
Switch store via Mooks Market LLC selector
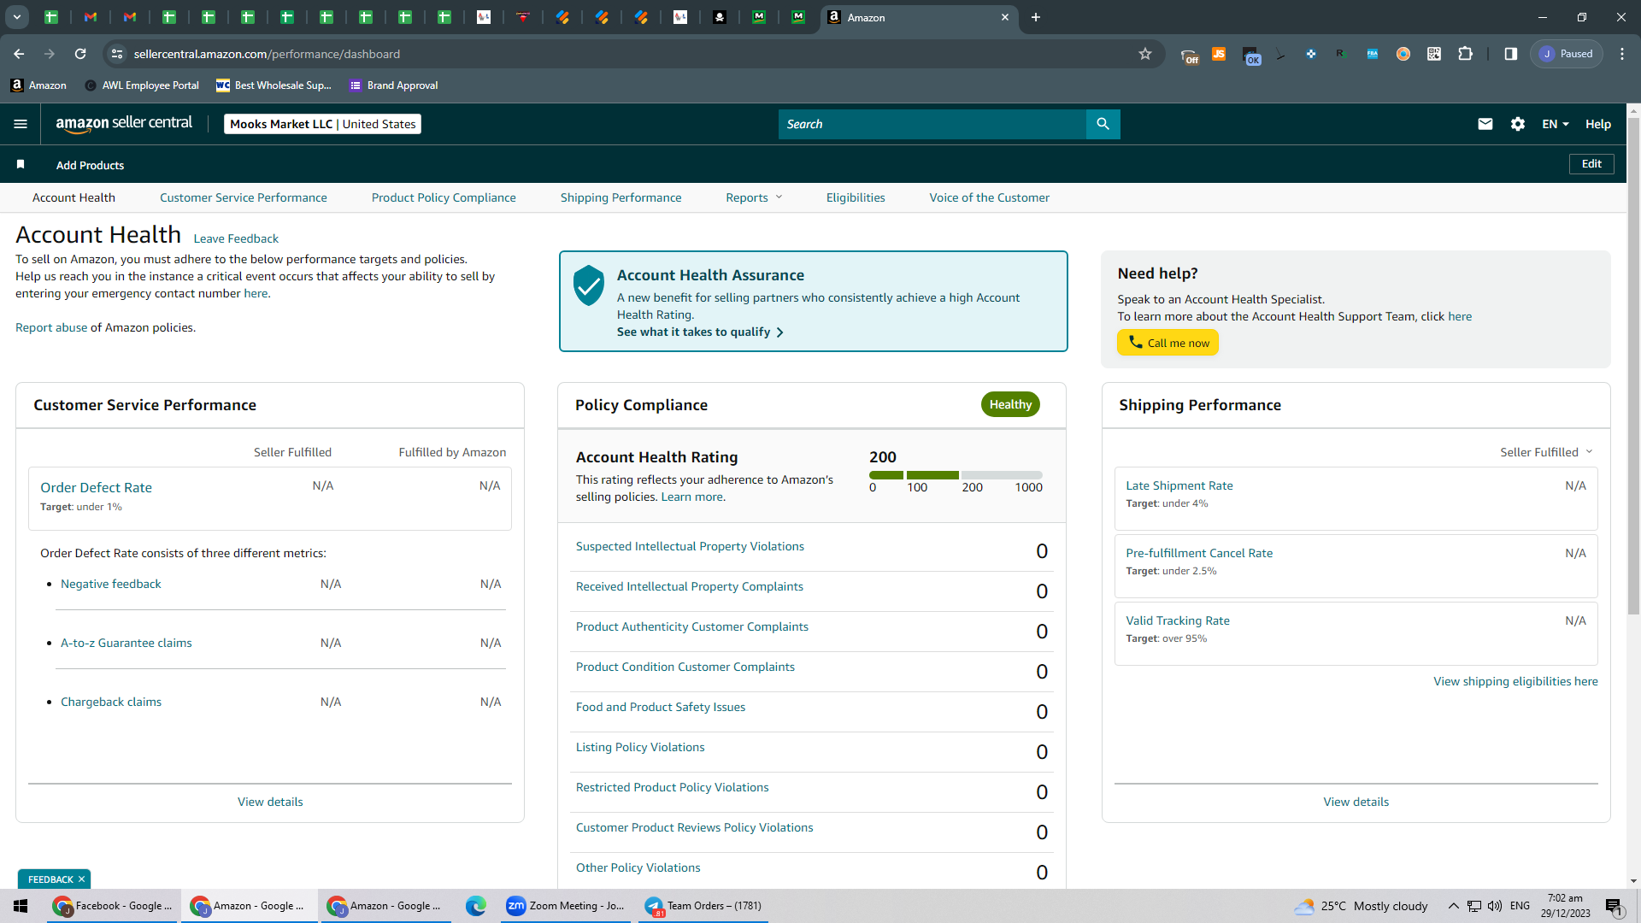(322, 124)
